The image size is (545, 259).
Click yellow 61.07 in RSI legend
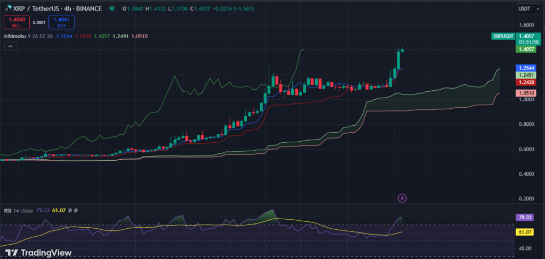59,210
